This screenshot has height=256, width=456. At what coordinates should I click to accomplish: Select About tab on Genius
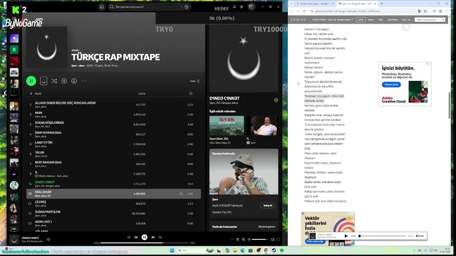pyautogui.click(x=371, y=20)
